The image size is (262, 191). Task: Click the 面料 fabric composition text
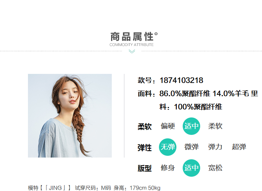(x=198, y=100)
